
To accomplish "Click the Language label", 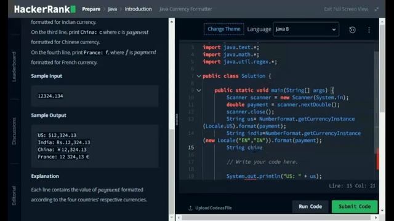I will 259,29.
